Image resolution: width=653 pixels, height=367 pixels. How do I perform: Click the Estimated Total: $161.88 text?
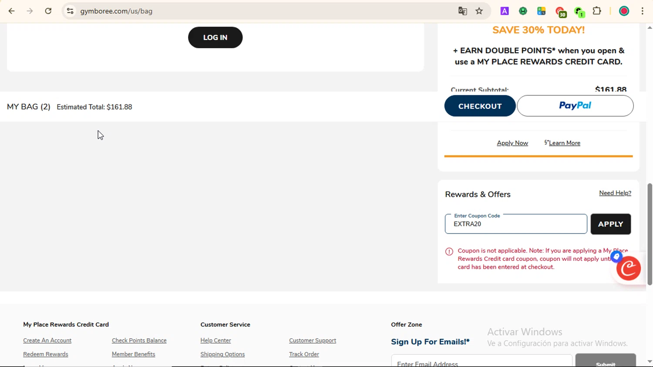(94, 107)
